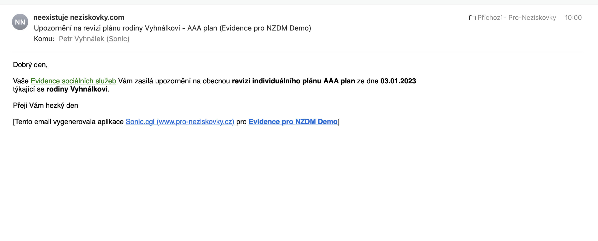The image size is (598, 241).
Task: Click the email subject line
Action: pos(172,28)
